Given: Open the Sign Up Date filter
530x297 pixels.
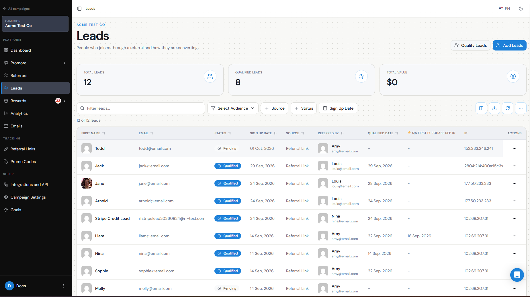Looking at the screenshot, I should 338,108.
